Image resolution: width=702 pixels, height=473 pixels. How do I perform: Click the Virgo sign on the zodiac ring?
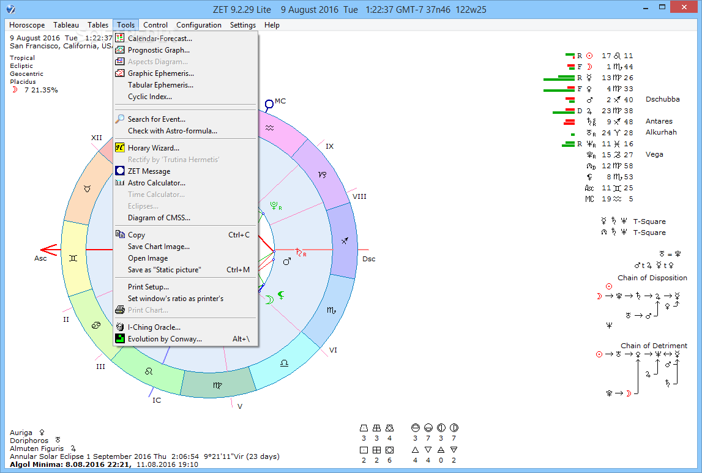[x=217, y=385]
